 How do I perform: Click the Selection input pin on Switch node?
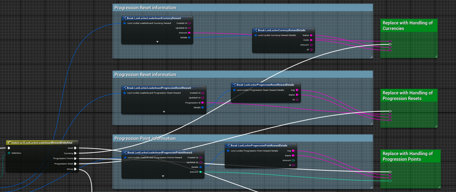click(x=9, y=153)
